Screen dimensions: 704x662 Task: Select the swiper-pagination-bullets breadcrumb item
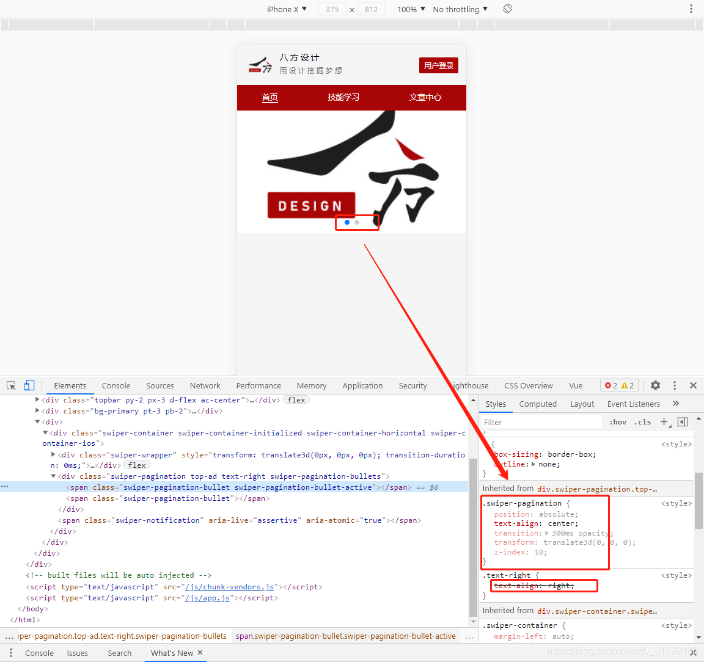point(122,636)
